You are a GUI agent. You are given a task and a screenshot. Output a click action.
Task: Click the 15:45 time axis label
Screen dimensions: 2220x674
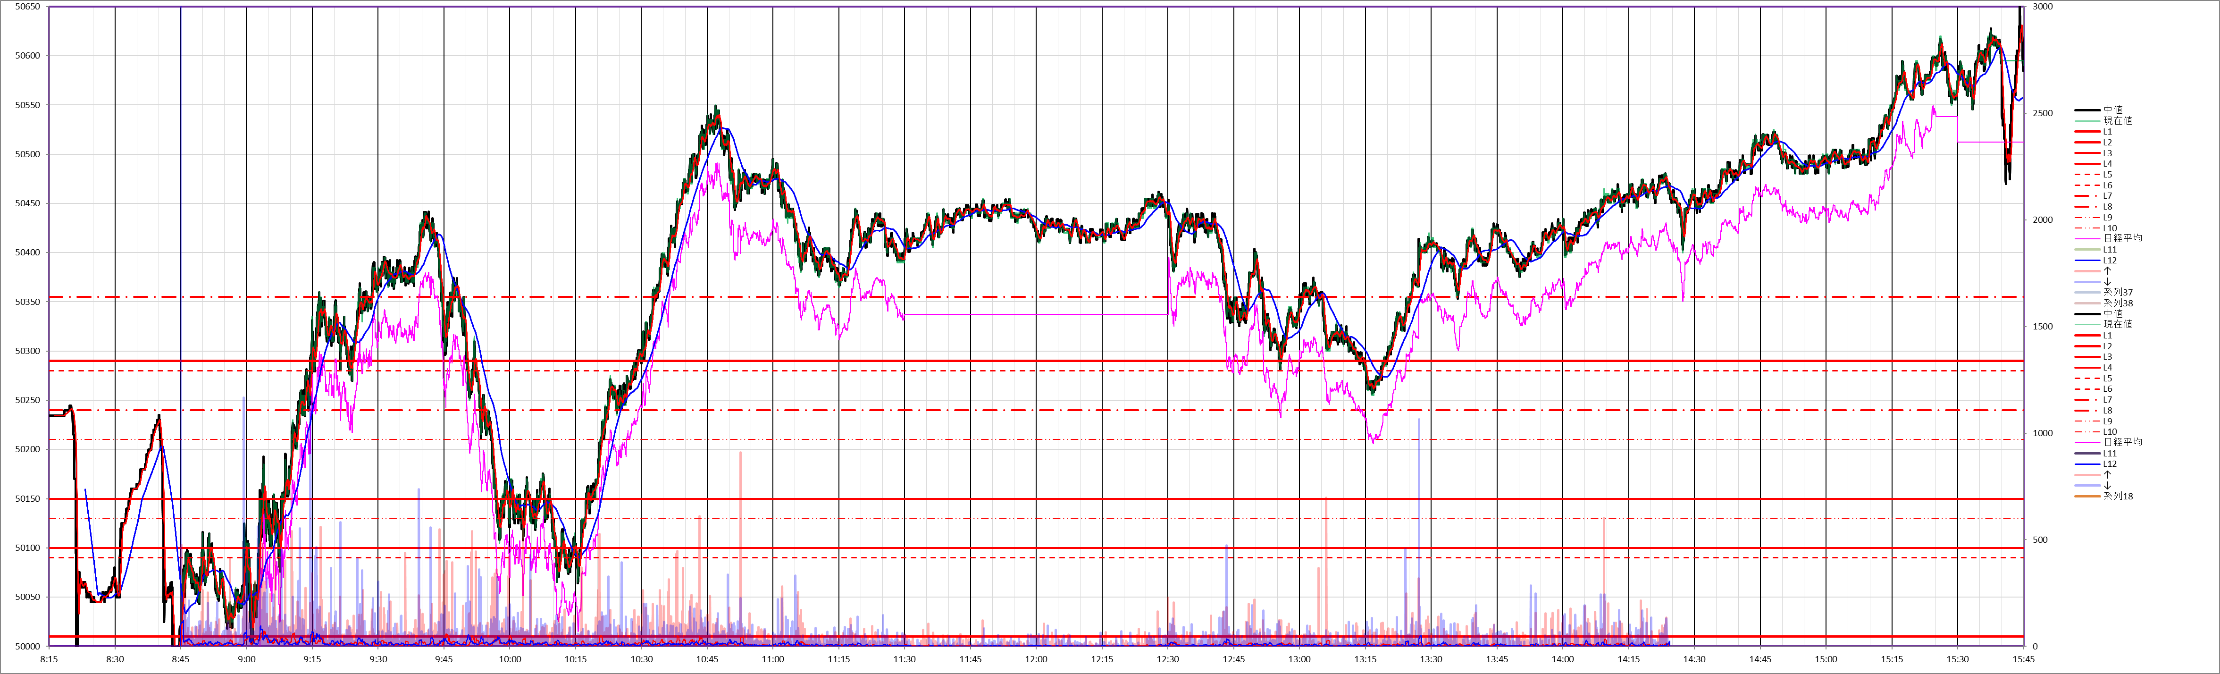2023,659
